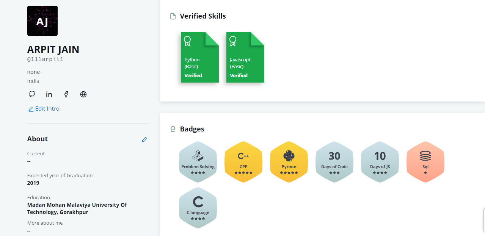Click the globe website icon
Viewport: 485px width, 236px height.
[83, 94]
